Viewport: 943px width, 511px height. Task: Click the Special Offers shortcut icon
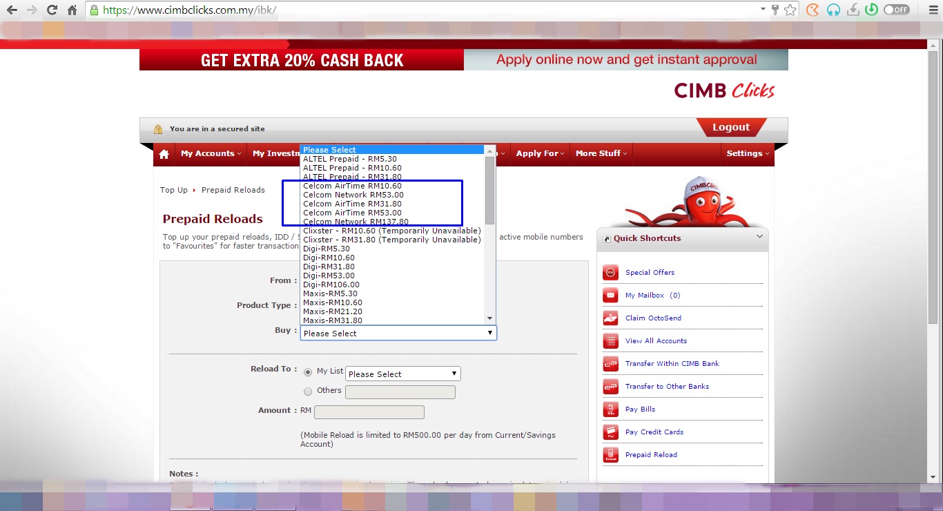tap(610, 273)
